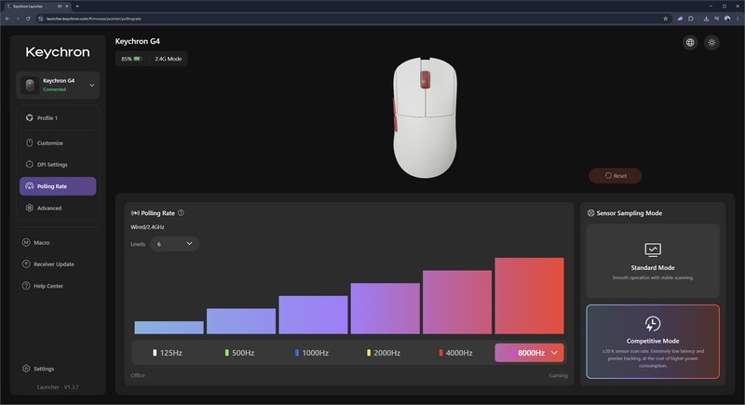
Task: Click the Keychron logo in sidebar
Action: [58, 52]
